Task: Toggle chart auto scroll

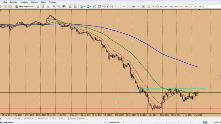Action: pos(70,7)
